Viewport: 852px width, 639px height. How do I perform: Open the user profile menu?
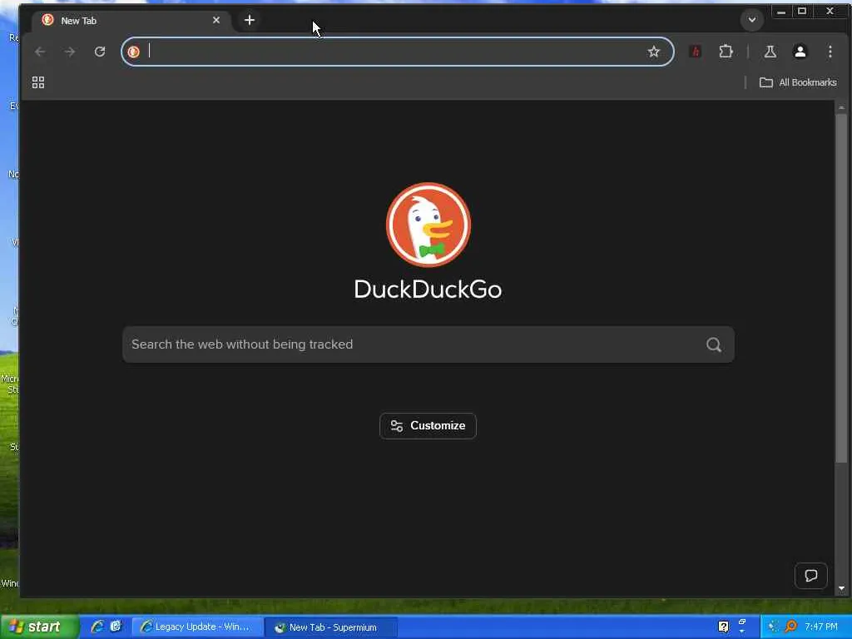tap(800, 52)
